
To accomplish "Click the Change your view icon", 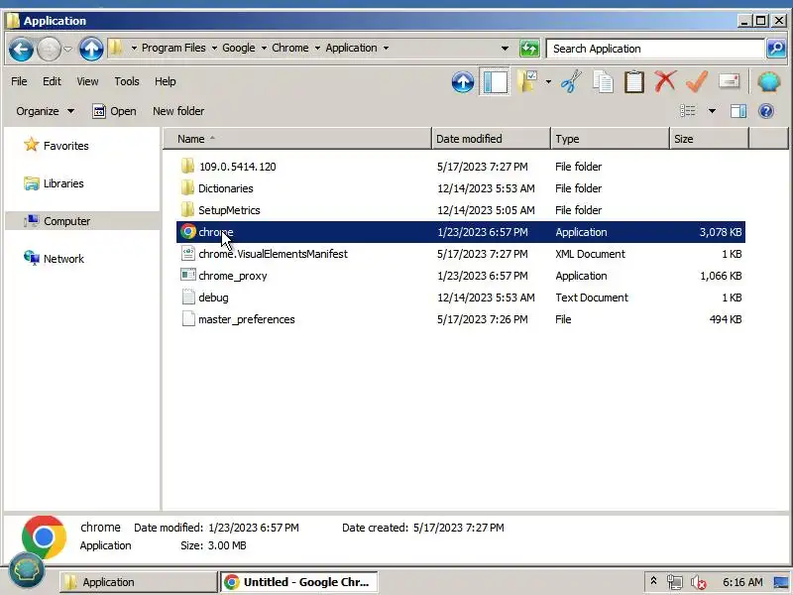I will point(688,111).
